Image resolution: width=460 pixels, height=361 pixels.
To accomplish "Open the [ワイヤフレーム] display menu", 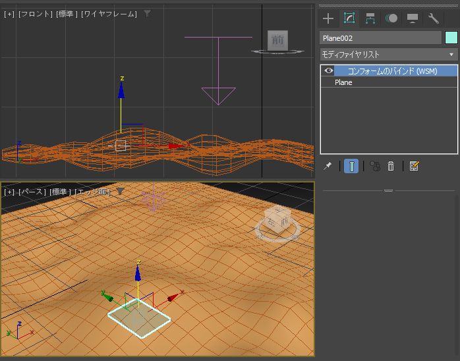I will tap(109, 14).
